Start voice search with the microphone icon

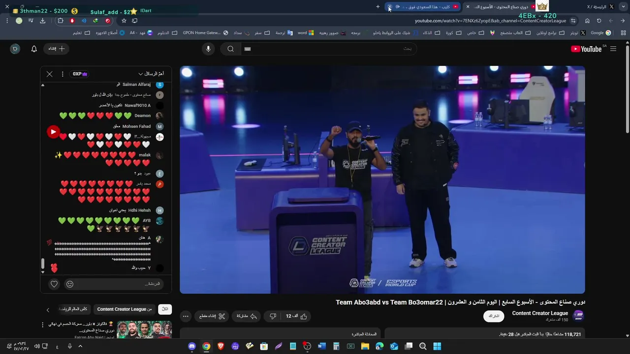pos(208,49)
